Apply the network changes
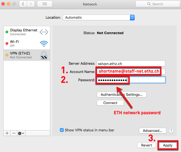Screen dimensions: 181x152 tap(168, 145)
